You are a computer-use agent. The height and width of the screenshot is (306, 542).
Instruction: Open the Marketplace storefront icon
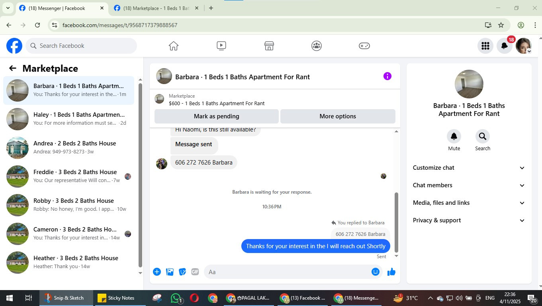click(269, 46)
